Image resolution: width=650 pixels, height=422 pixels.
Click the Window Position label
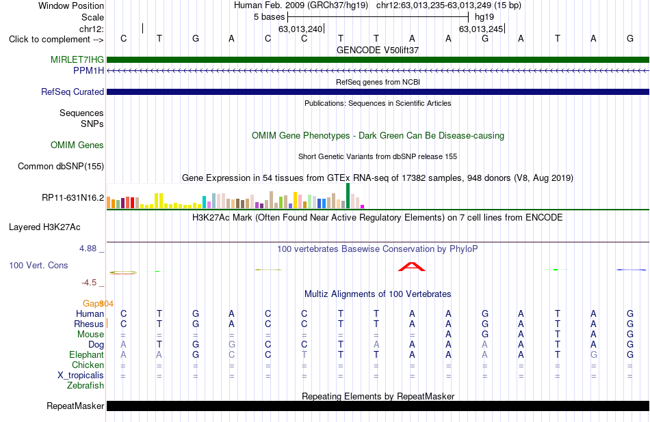71,5
